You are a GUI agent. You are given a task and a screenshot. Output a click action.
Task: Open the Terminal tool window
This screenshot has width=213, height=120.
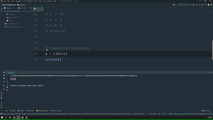click(x=30, y=111)
